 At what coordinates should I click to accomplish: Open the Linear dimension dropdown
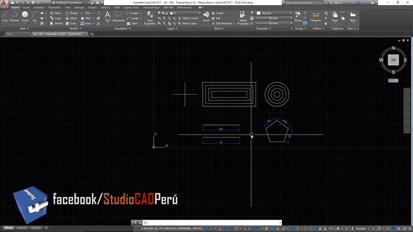(x=140, y=13)
